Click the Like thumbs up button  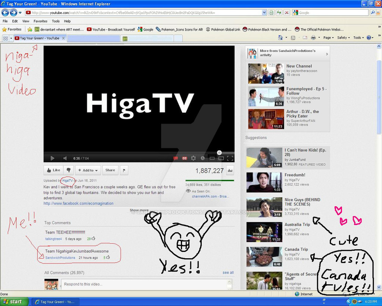coord(54,170)
